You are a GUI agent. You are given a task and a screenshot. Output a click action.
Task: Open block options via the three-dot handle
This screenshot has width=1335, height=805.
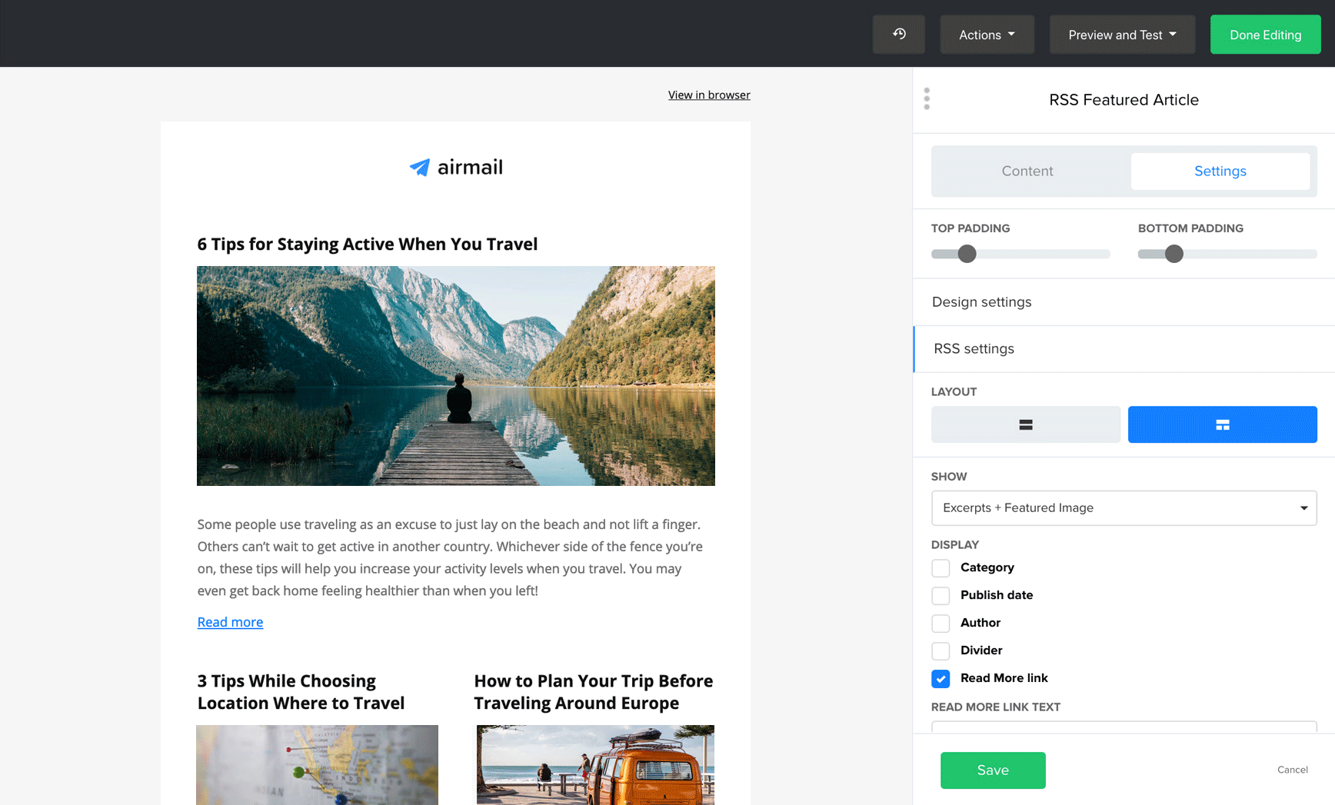tap(927, 98)
